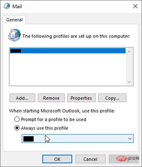Screen dimensions: 142x167
Task: Select Always use this profile option
Action: pos(17,128)
